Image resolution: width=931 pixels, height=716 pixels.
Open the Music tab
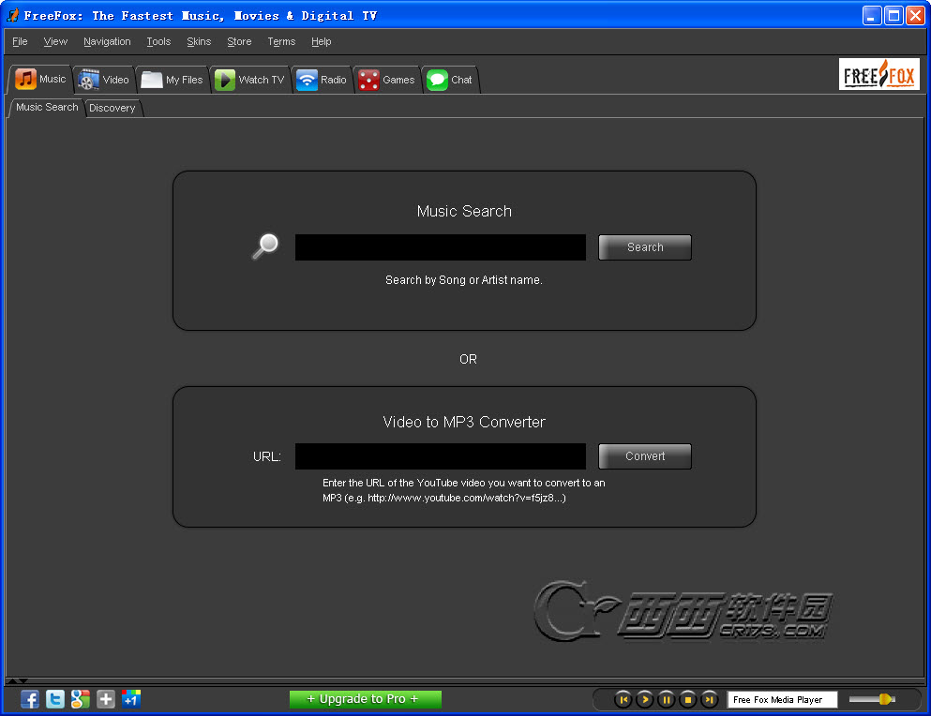click(40, 80)
